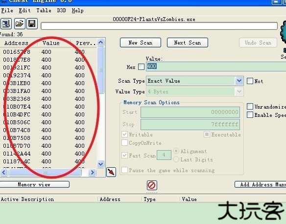Open a cheat table folder icon
286x224 pixels.
pos(20,23)
